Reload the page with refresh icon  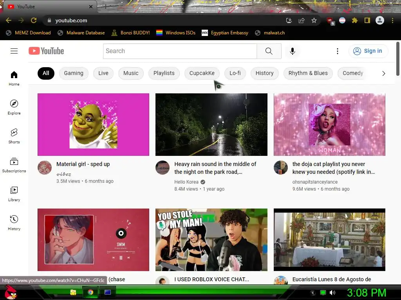(x=34, y=20)
